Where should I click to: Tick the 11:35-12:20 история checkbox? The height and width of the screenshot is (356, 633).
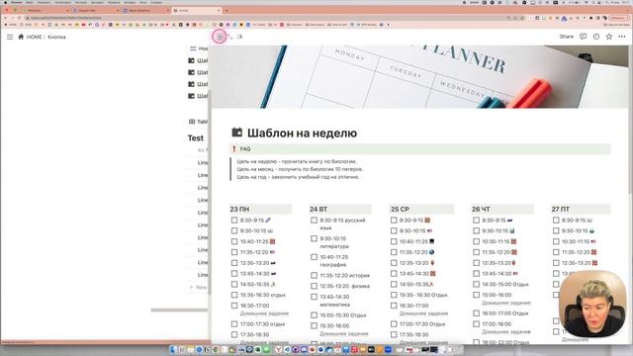pyautogui.click(x=315, y=275)
